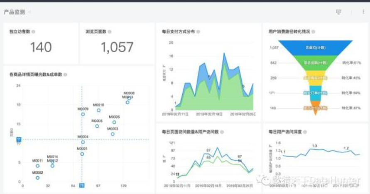This screenshot has width=370, height=194.
Task: Click info icon next to 用户消费路径转化情况
Action: (314, 32)
